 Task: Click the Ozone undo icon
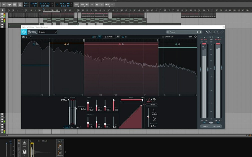[x=207, y=32]
